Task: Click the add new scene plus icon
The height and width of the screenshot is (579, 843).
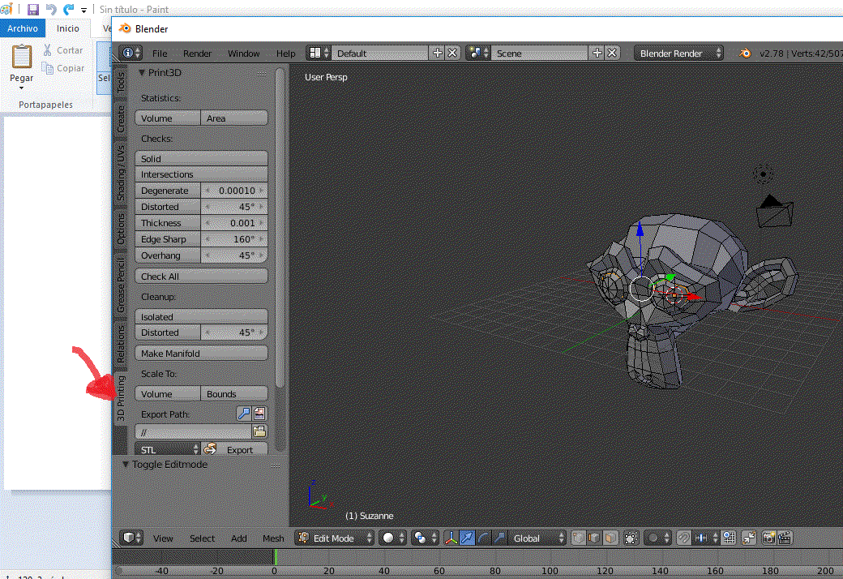Action: click(597, 53)
